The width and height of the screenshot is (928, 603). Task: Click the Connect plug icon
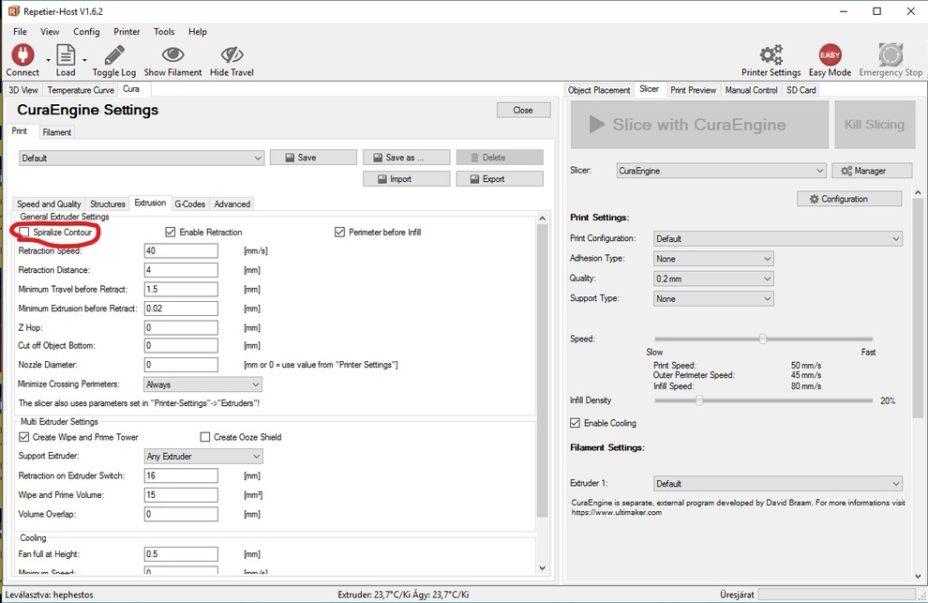[22, 54]
